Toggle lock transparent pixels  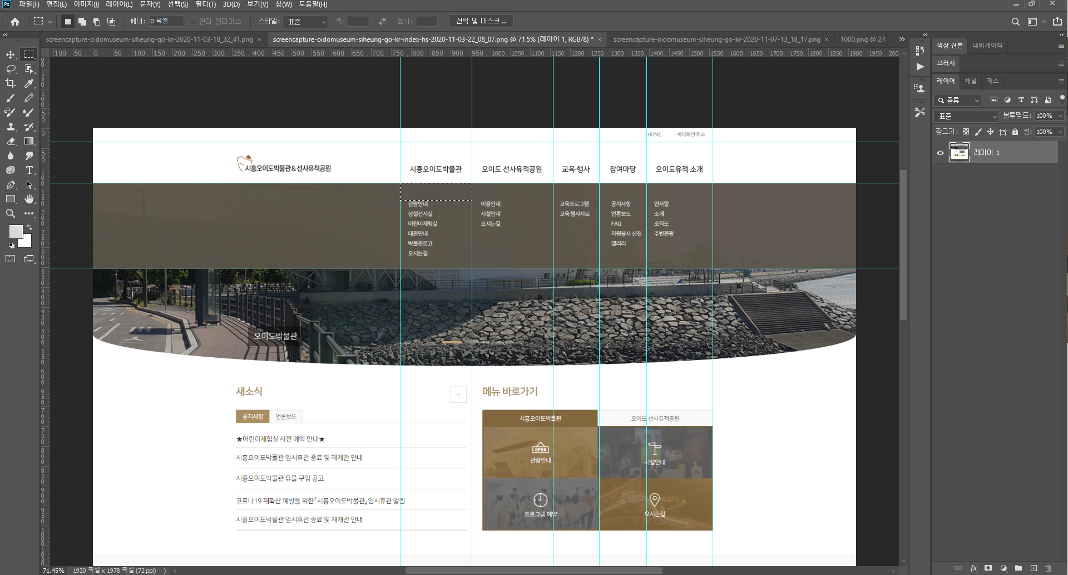(966, 132)
